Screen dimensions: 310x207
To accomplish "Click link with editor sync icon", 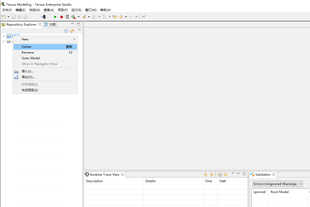I will pos(72,31).
